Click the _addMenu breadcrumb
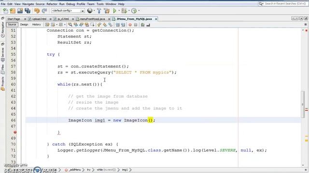 pos(73,170)
